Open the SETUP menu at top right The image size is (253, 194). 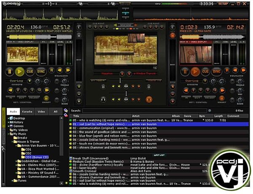click(x=223, y=4)
